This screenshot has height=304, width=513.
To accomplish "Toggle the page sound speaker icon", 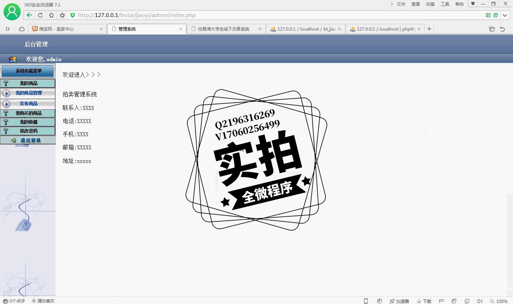I will [x=480, y=301].
